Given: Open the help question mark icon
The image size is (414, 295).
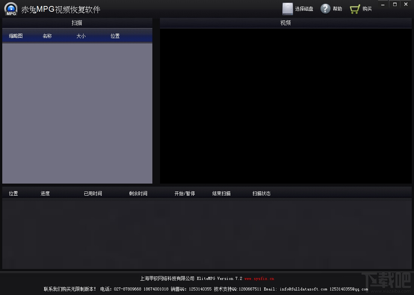Looking at the screenshot, I should click(x=325, y=9).
